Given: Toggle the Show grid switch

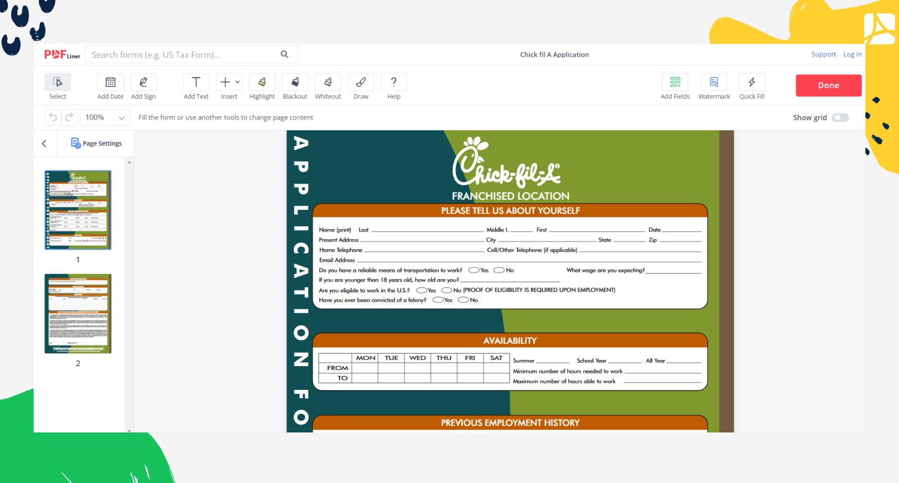Looking at the screenshot, I should (841, 117).
